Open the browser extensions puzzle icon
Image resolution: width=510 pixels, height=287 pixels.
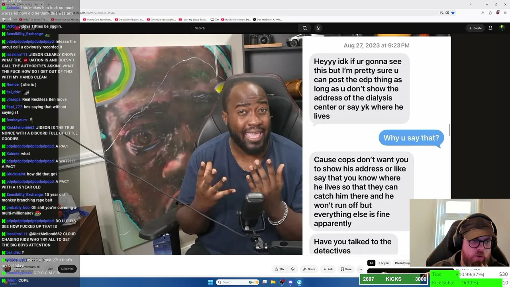coord(490,13)
